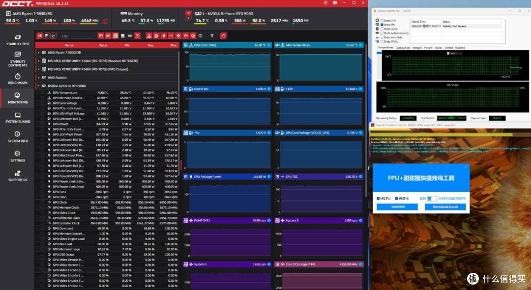Check Stress system memory in AIDA64 window
Screen dimensions: 531x290
(x=382, y=33)
